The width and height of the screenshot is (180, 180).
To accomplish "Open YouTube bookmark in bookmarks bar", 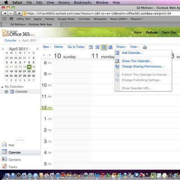I will tap(84, 19).
